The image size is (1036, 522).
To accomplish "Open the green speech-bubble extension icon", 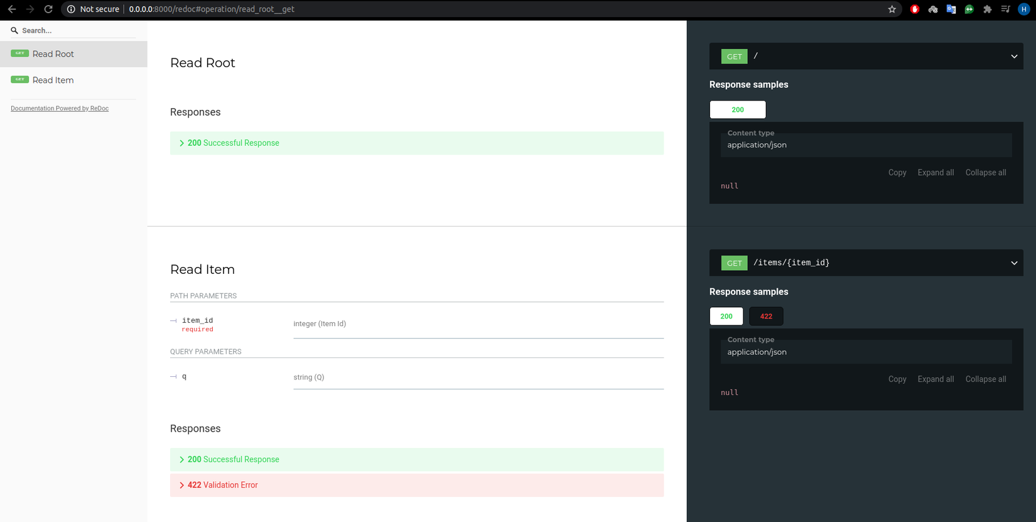I will (969, 9).
